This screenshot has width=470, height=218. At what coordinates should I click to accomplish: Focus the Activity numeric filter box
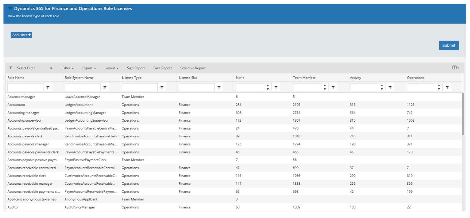[364, 87]
